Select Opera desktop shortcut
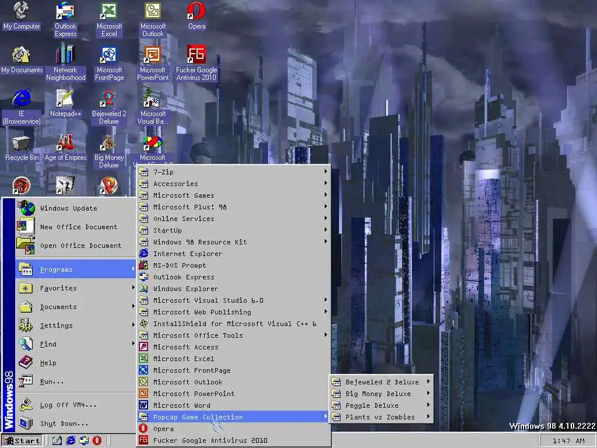 (196, 16)
